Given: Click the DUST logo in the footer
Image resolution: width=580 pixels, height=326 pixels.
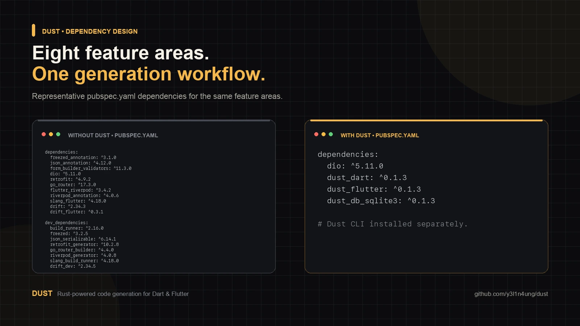Looking at the screenshot, I should pos(42,293).
